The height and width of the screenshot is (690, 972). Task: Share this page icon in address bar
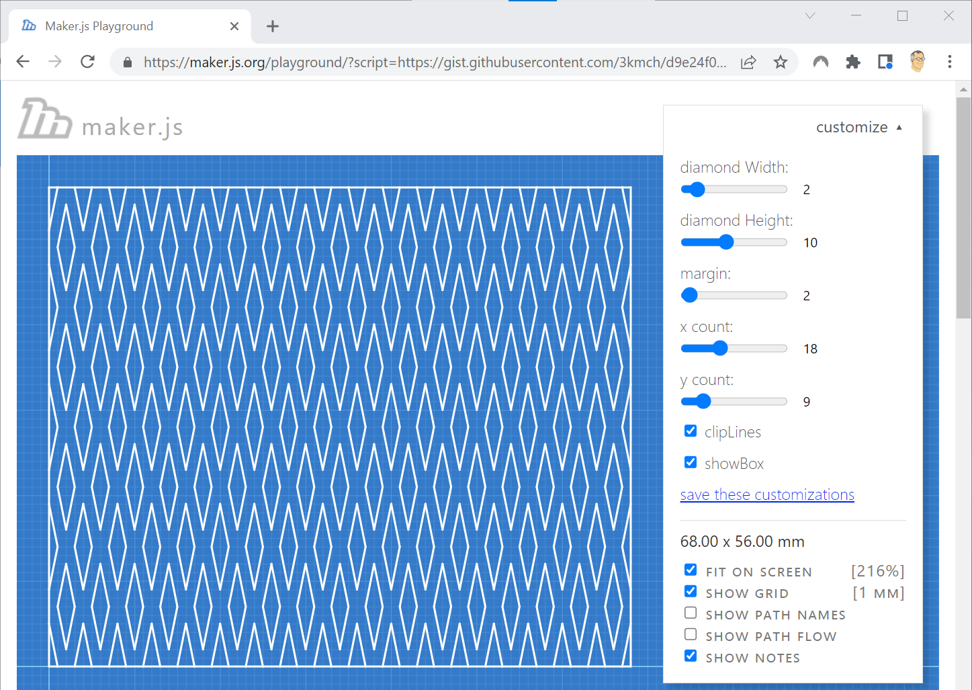click(748, 62)
